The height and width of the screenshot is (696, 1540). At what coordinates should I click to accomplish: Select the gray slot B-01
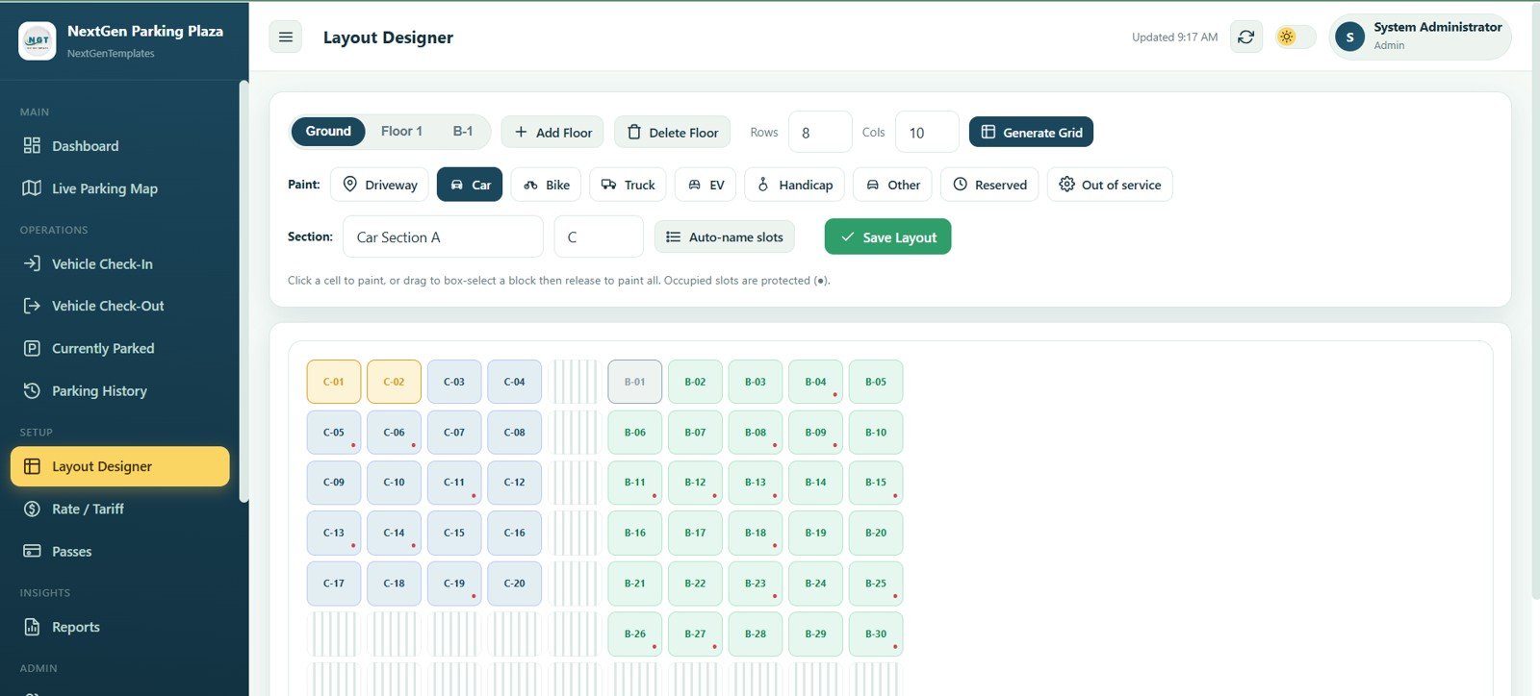tap(635, 382)
